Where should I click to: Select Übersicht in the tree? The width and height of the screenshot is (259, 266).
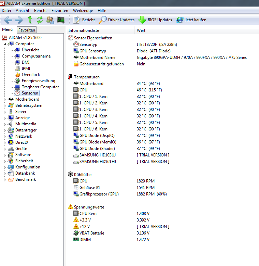30,50
